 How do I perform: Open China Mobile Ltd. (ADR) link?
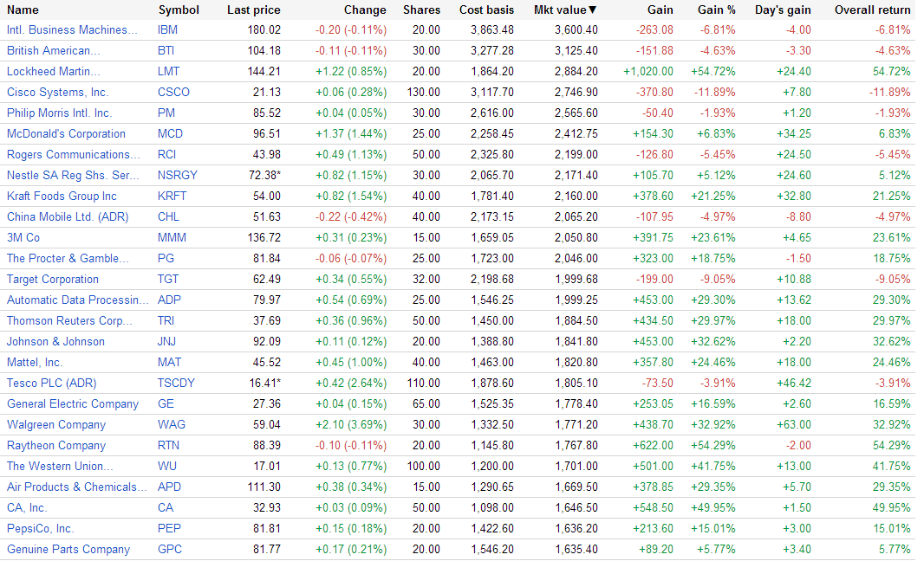click(68, 216)
